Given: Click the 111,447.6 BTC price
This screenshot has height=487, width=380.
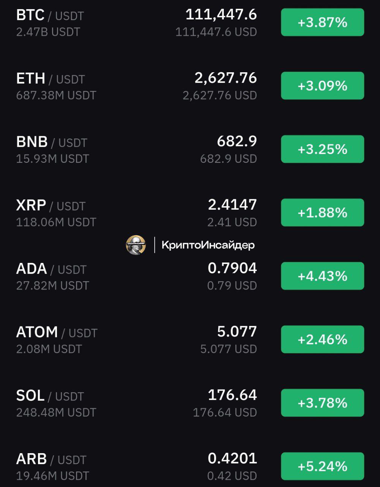Looking at the screenshot, I should [x=221, y=15].
